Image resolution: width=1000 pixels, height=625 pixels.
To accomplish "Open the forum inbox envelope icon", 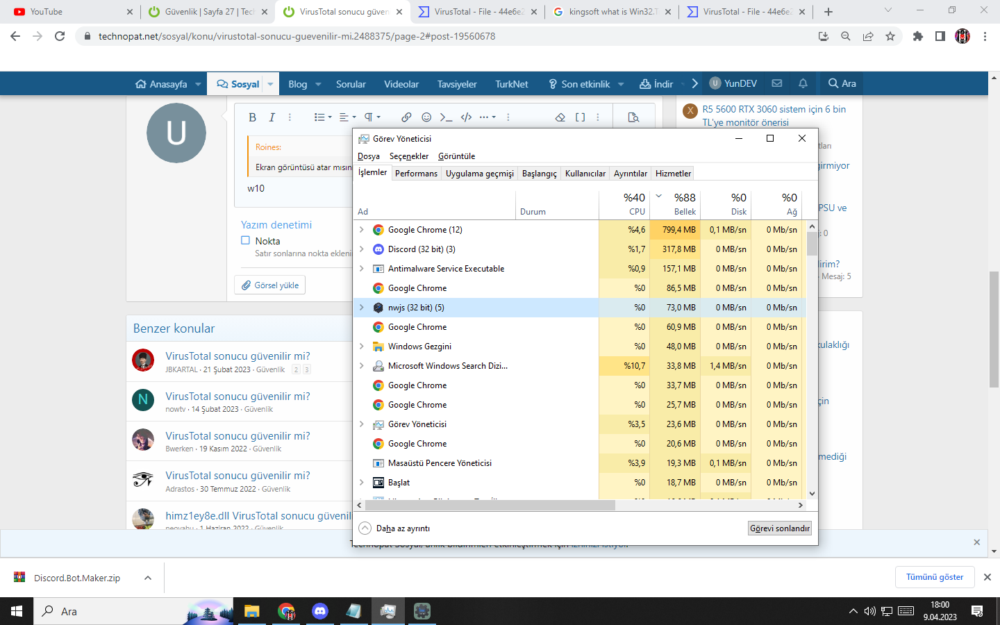I will tap(777, 83).
